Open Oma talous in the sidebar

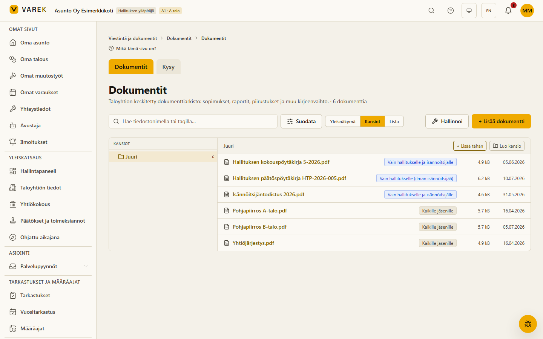(48, 59)
